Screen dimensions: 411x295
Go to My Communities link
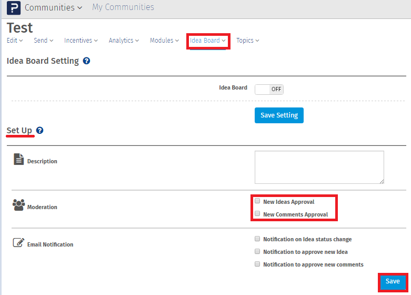pyautogui.click(x=123, y=7)
